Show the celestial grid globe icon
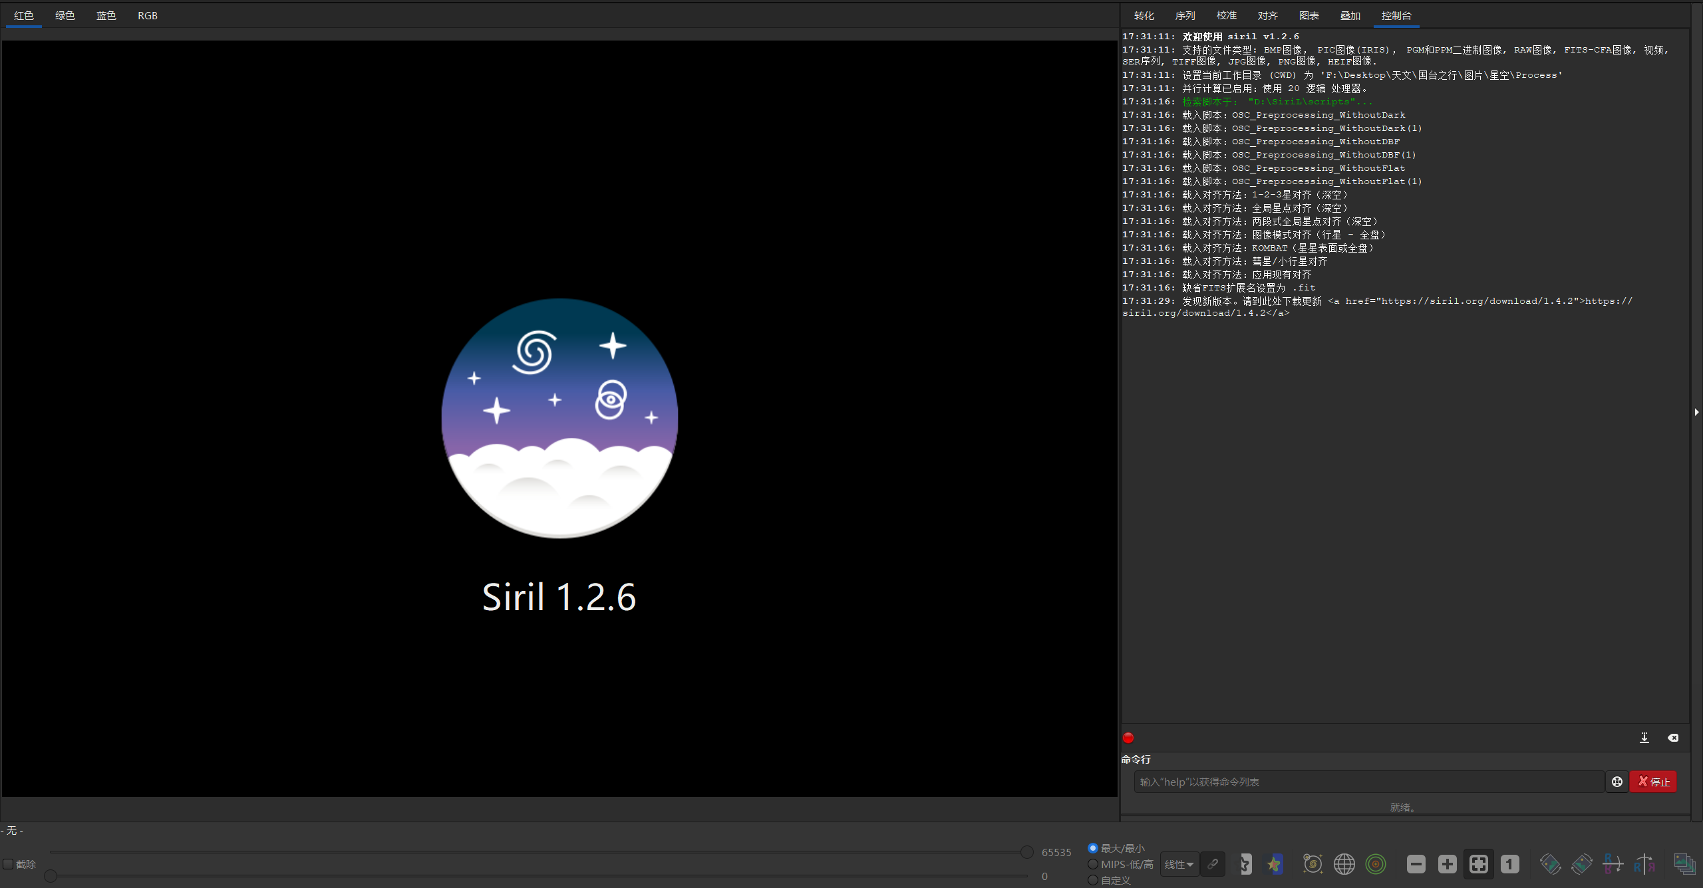This screenshot has height=888, width=1703. pos(1344,864)
